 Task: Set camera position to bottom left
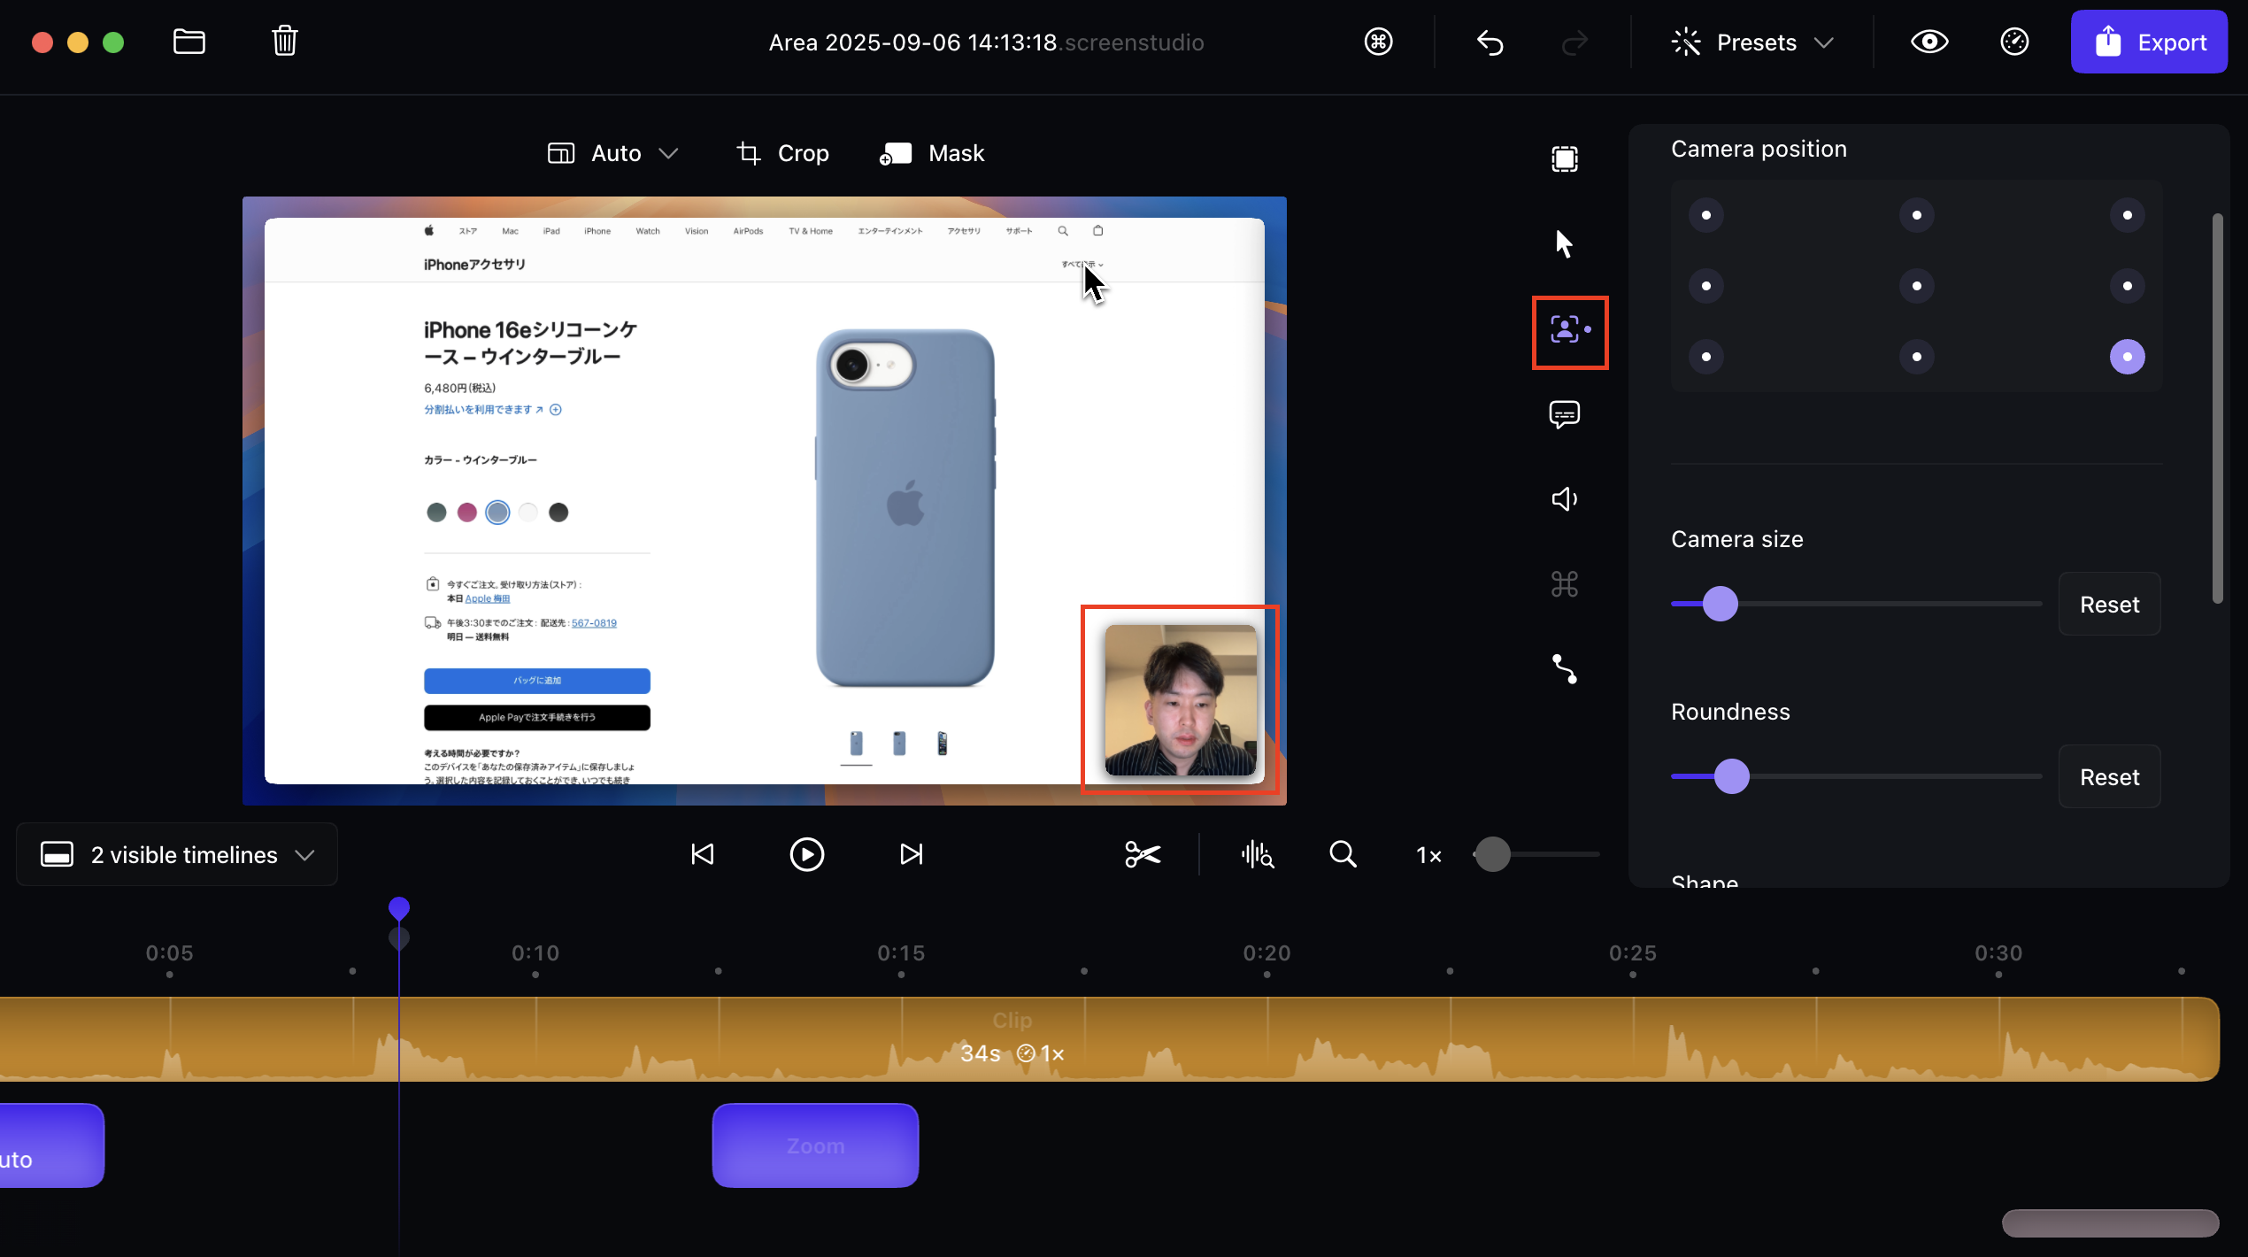click(1706, 357)
